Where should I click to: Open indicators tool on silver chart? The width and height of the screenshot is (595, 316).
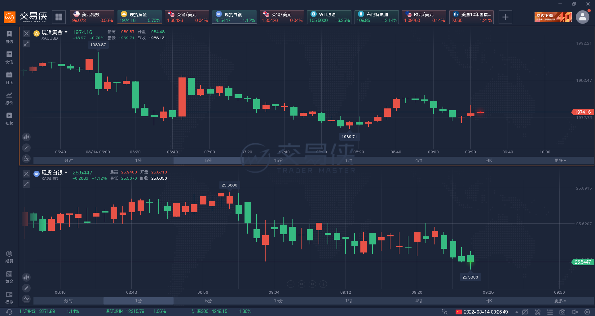pos(26,299)
